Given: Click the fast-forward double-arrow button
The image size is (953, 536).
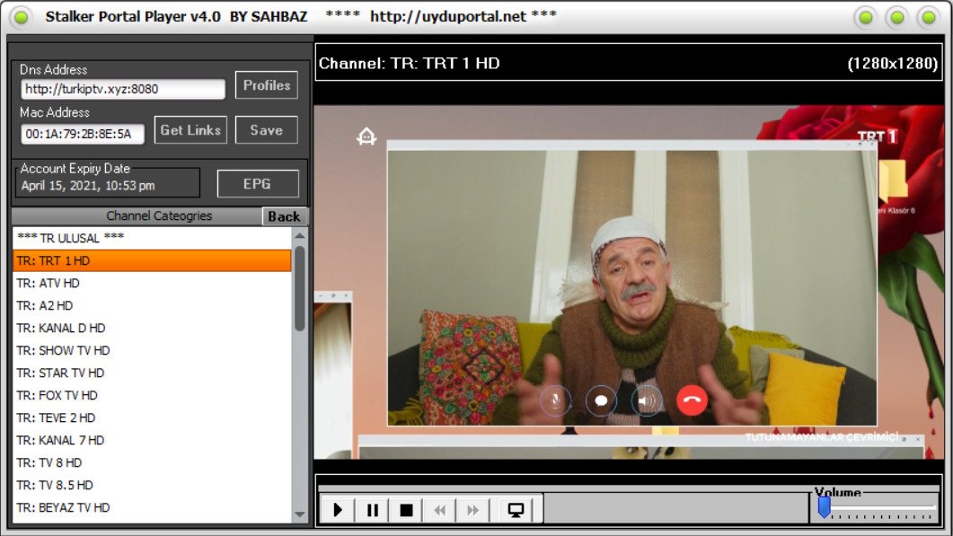Looking at the screenshot, I should (472, 510).
